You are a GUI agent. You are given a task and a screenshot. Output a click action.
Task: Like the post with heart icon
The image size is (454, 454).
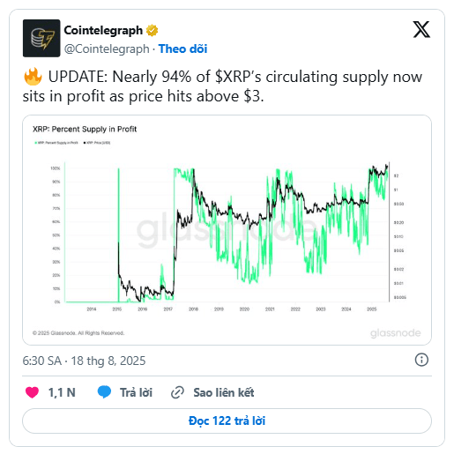tap(32, 392)
